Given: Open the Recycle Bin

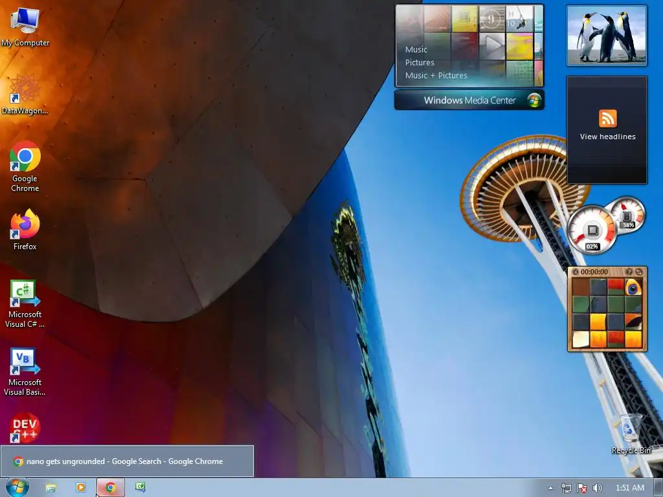Looking at the screenshot, I should click(631, 434).
